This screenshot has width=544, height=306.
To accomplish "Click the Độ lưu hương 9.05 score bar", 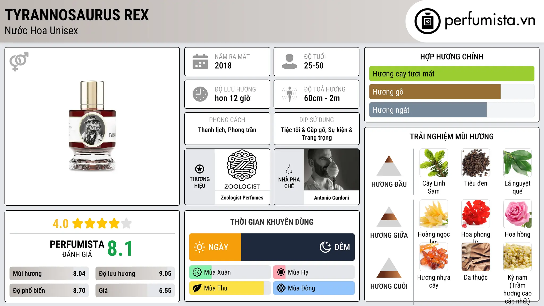I will click(x=135, y=274).
